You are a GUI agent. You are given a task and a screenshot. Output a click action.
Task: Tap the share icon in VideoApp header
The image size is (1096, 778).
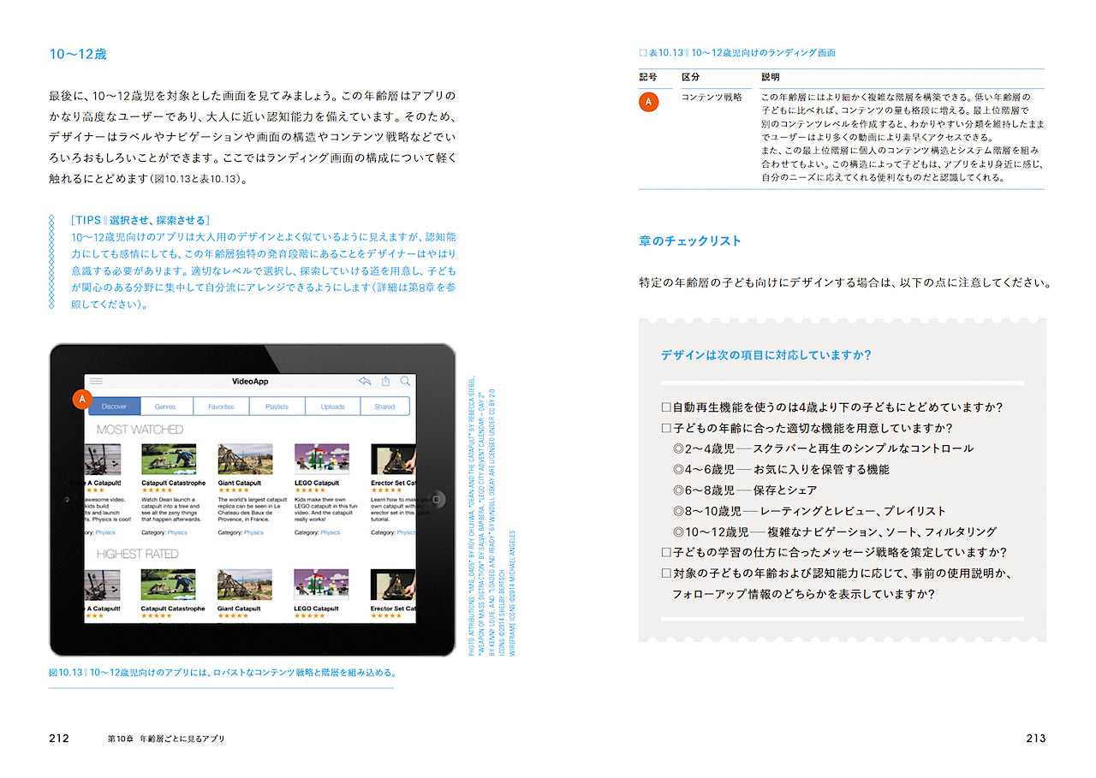pyautogui.click(x=385, y=381)
